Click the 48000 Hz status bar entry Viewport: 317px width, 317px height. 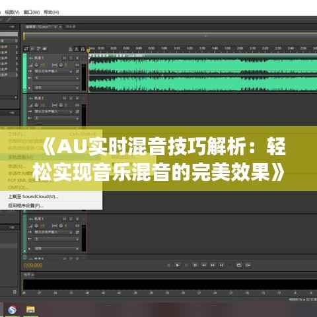[x=296, y=300]
